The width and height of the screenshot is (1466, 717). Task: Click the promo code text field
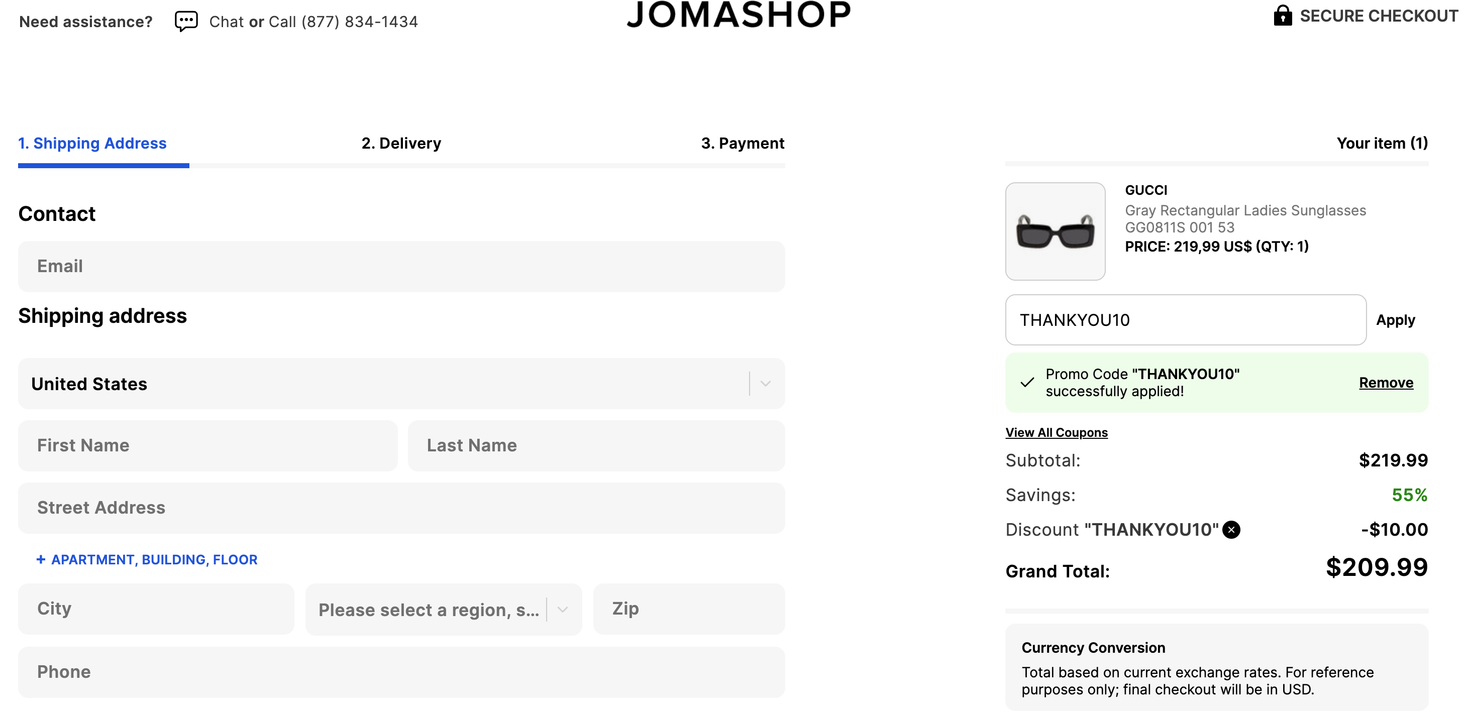pos(1186,320)
